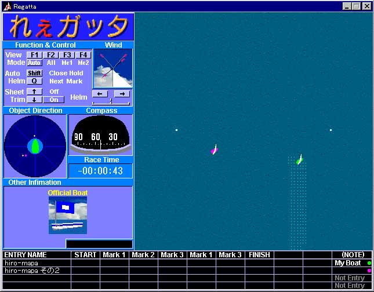Click the Regatta title bar app icon

click(8, 6)
